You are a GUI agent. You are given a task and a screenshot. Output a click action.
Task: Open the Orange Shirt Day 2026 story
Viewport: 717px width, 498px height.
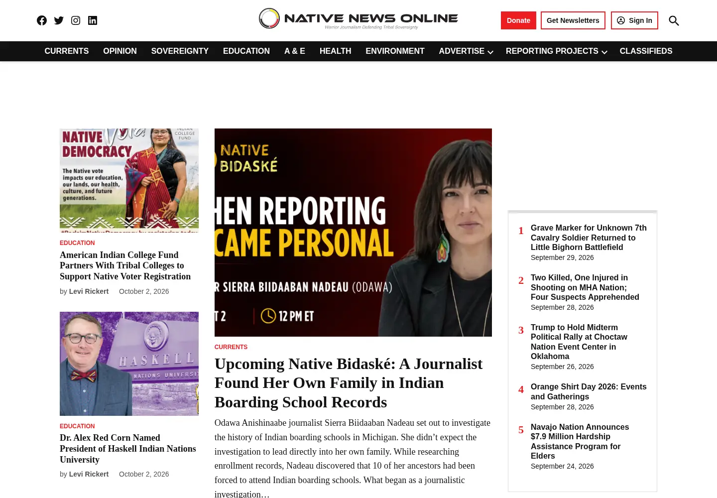[x=589, y=391]
